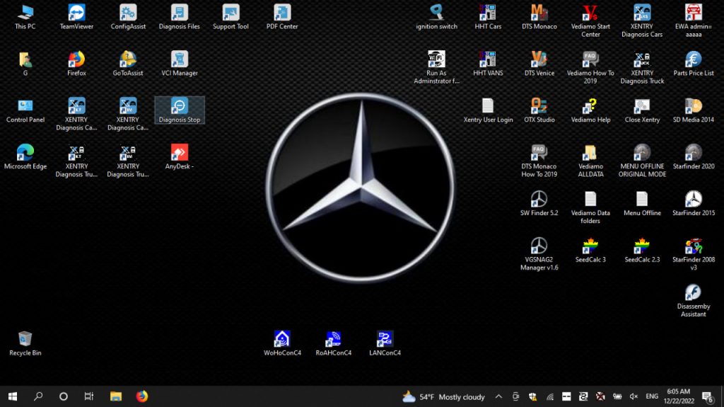This screenshot has height=407, width=724.
Task: Launch DTS Monaco shortcut
Action: [x=539, y=17]
